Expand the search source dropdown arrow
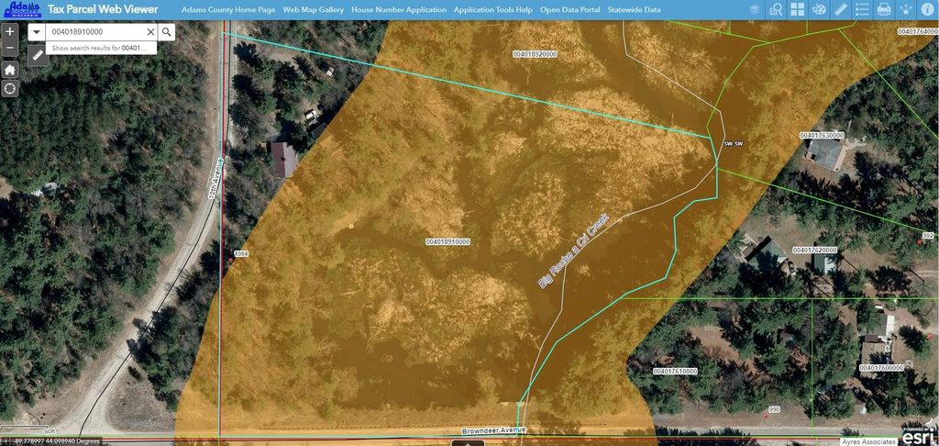 click(x=36, y=32)
